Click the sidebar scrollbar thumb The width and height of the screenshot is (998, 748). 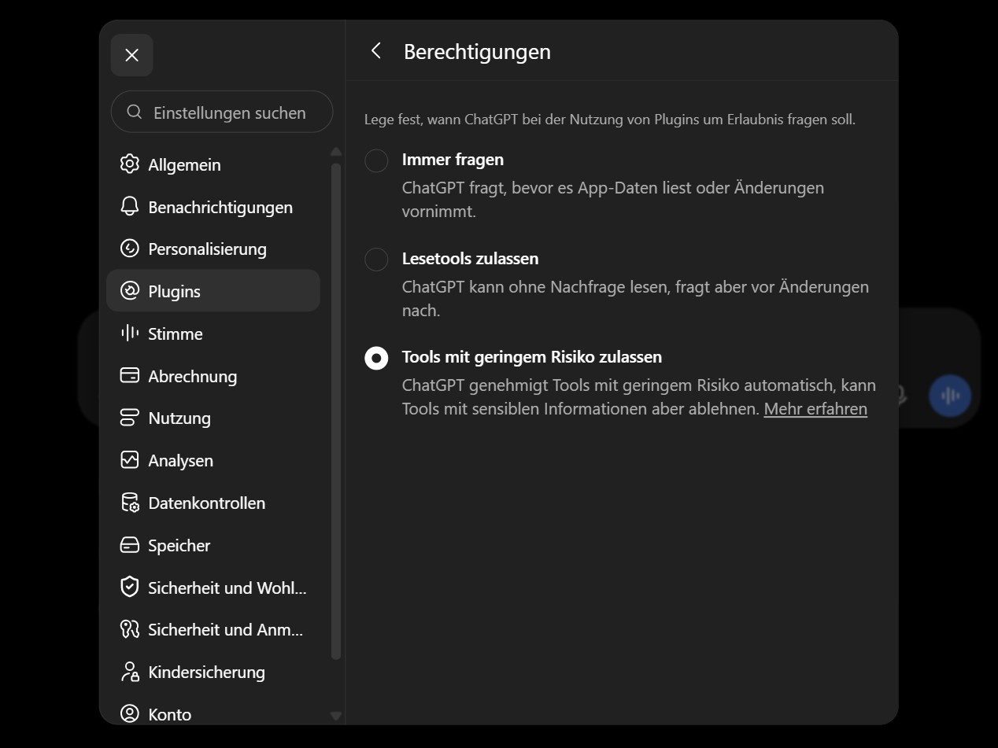336,411
